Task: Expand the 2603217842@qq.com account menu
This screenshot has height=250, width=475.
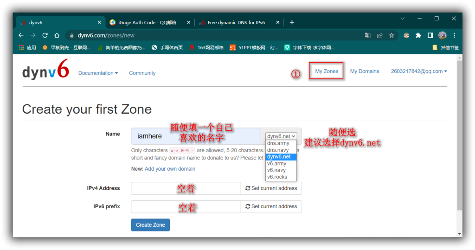Action: (419, 71)
